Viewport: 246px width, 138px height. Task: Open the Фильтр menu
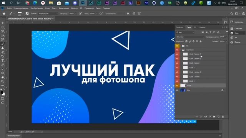[74, 8]
